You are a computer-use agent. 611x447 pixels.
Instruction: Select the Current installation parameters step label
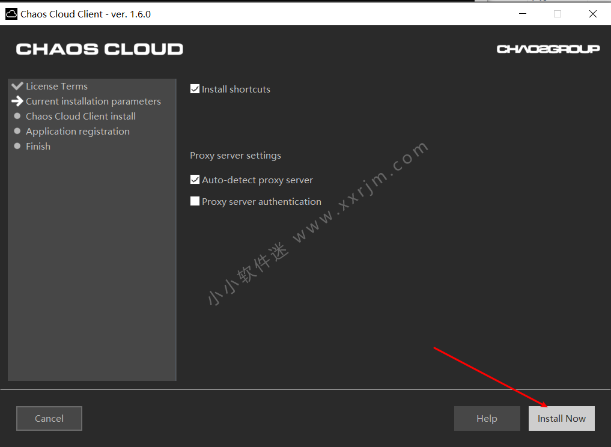pos(93,101)
